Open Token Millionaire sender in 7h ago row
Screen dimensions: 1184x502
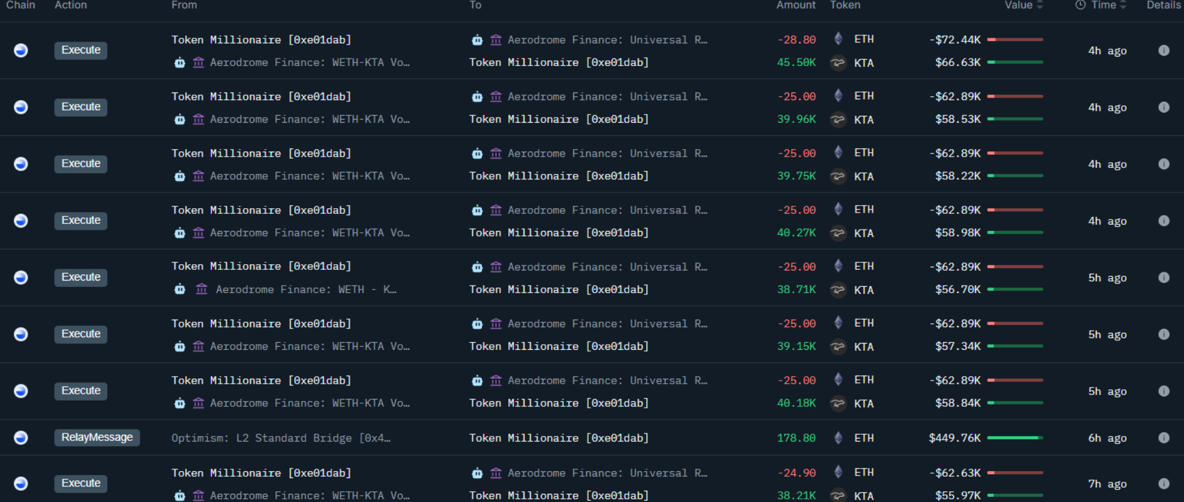[261, 473]
